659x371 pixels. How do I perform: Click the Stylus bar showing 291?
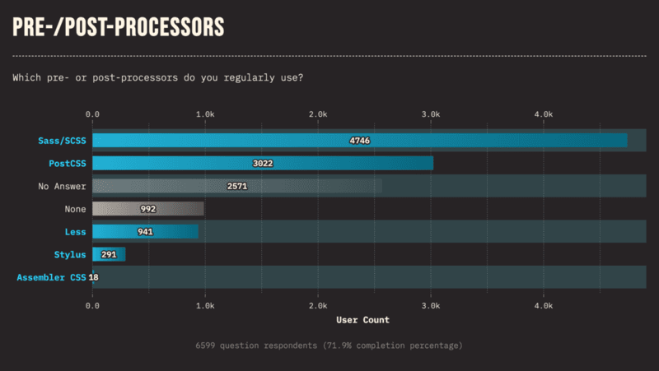click(109, 254)
